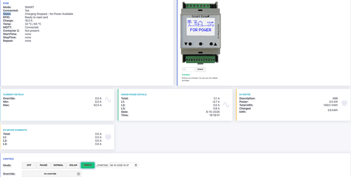The image size is (351, 177).
Task: Click the MQTT 'Connected' value
Action: click(x=32, y=27)
